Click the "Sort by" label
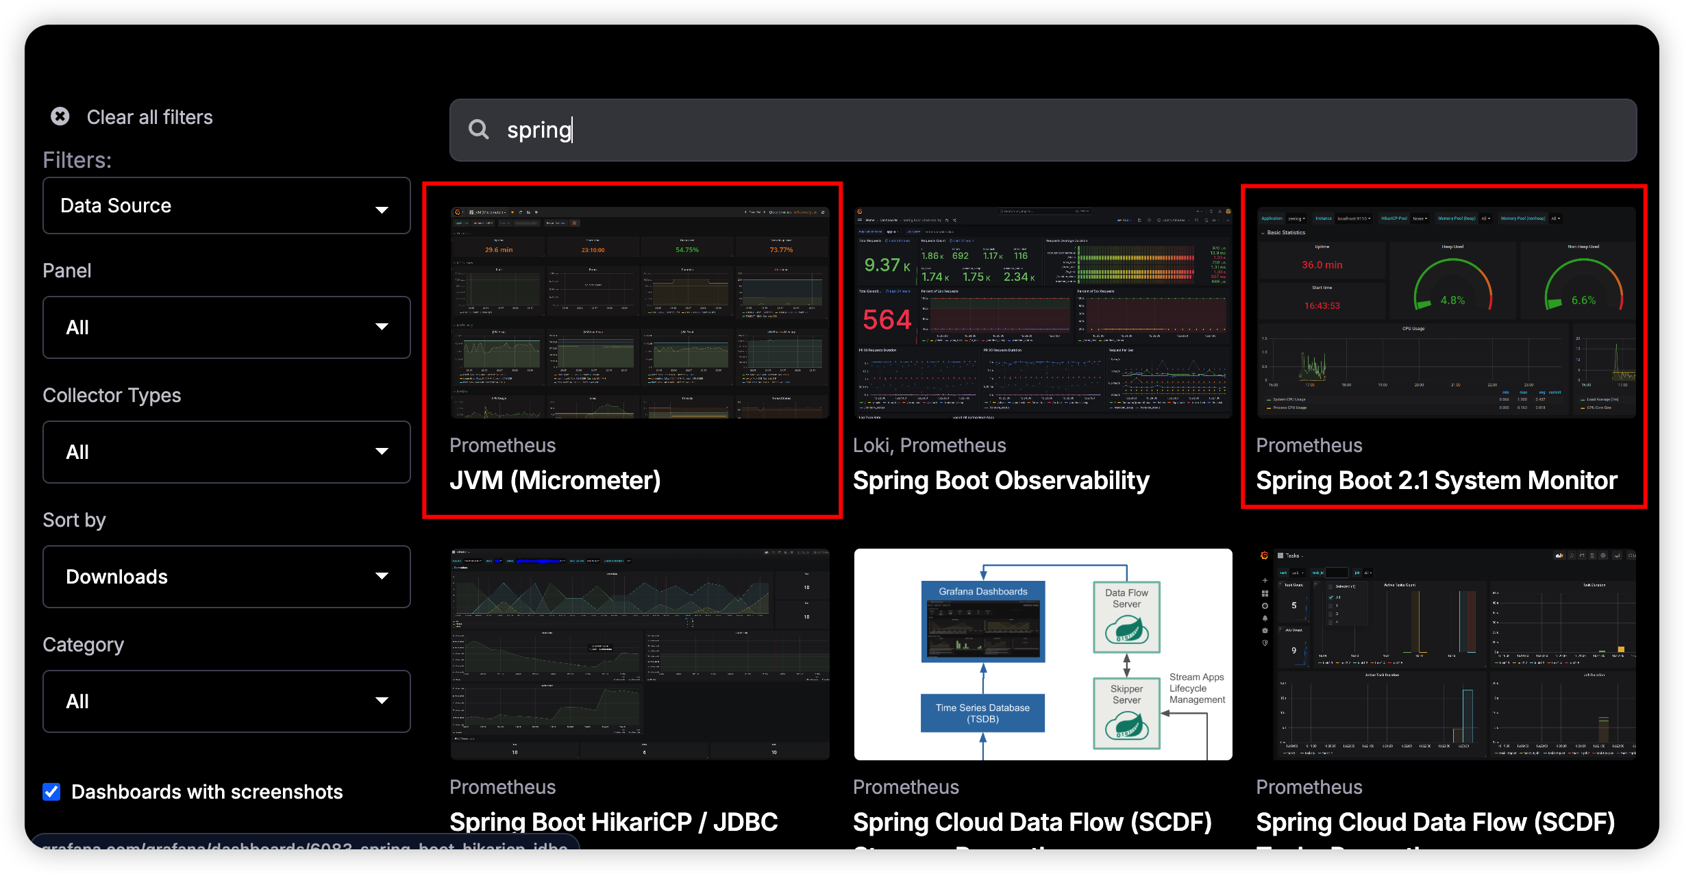1684x874 pixels. point(74,520)
